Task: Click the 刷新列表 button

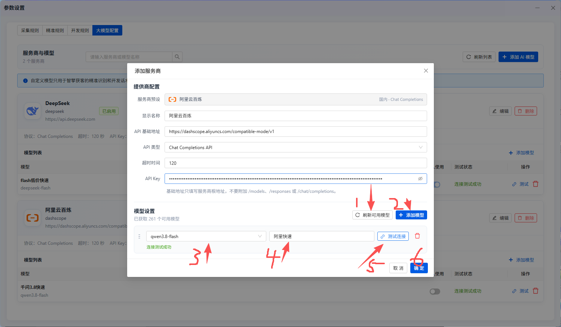Action: point(479,57)
